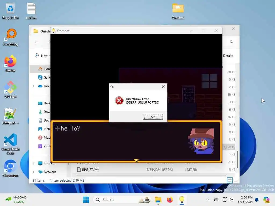Select the Chromium desktop shortcut
This screenshot has height=206, width=275.
10,168
